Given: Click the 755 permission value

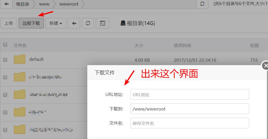Looking at the screenshot, I should pos(254,60).
